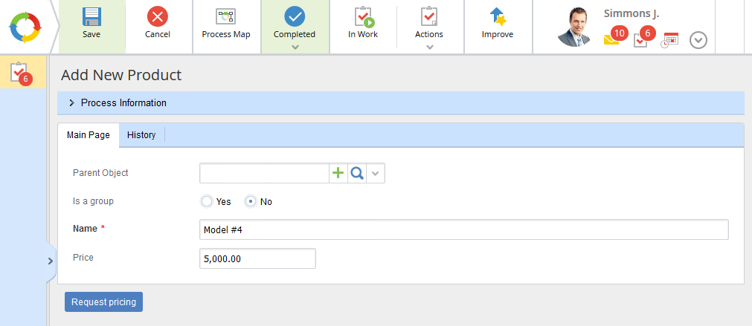Select Yes for Is a group
Image resolution: width=752 pixels, height=326 pixels.
pyautogui.click(x=207, y=201)
